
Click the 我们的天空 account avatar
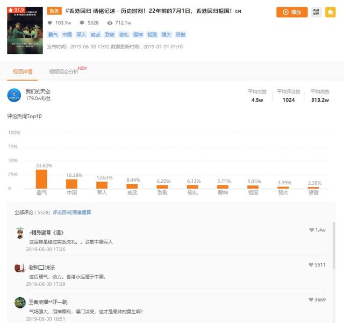point(15,95)
